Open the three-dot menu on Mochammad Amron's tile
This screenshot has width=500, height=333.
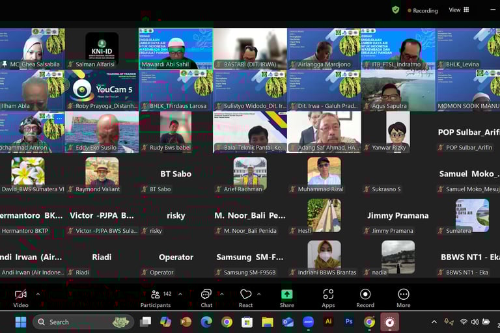tap(59, 118)
